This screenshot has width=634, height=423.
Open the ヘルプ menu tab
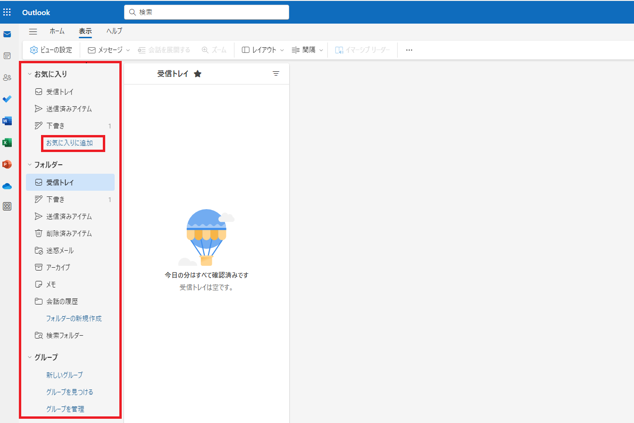(114, 31)
